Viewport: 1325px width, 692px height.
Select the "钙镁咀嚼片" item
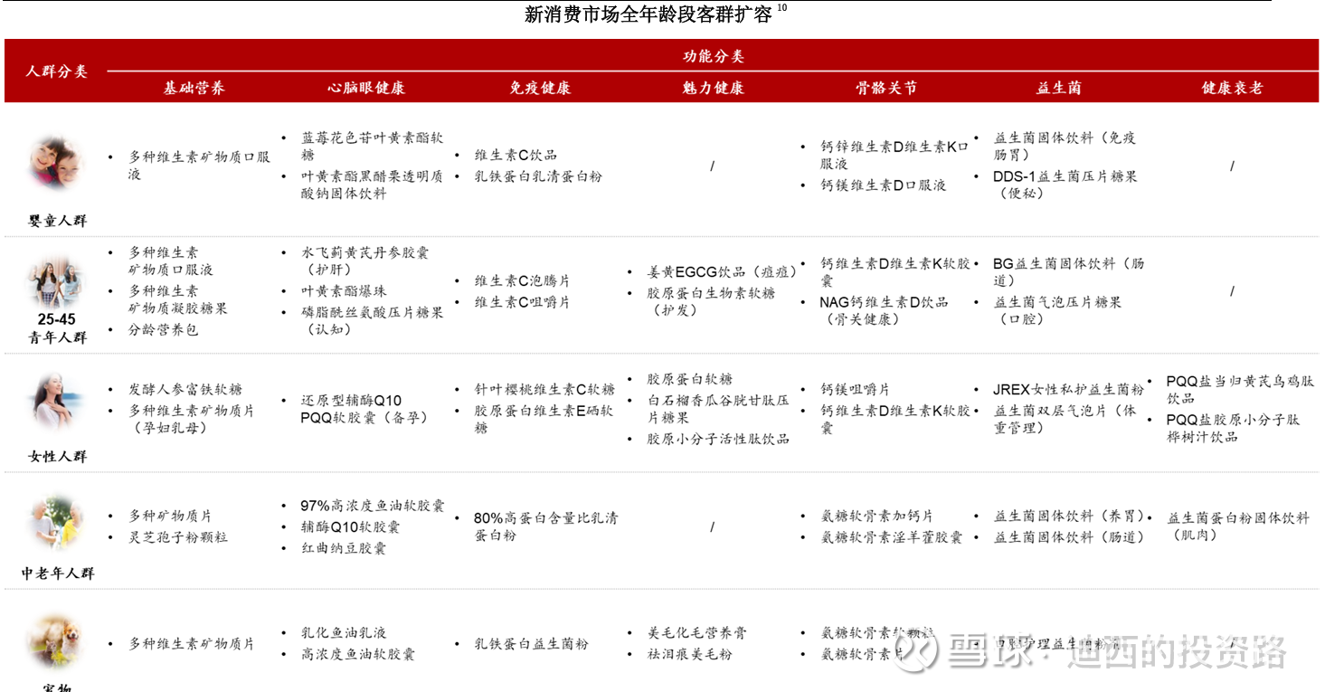tap(855, 389)
